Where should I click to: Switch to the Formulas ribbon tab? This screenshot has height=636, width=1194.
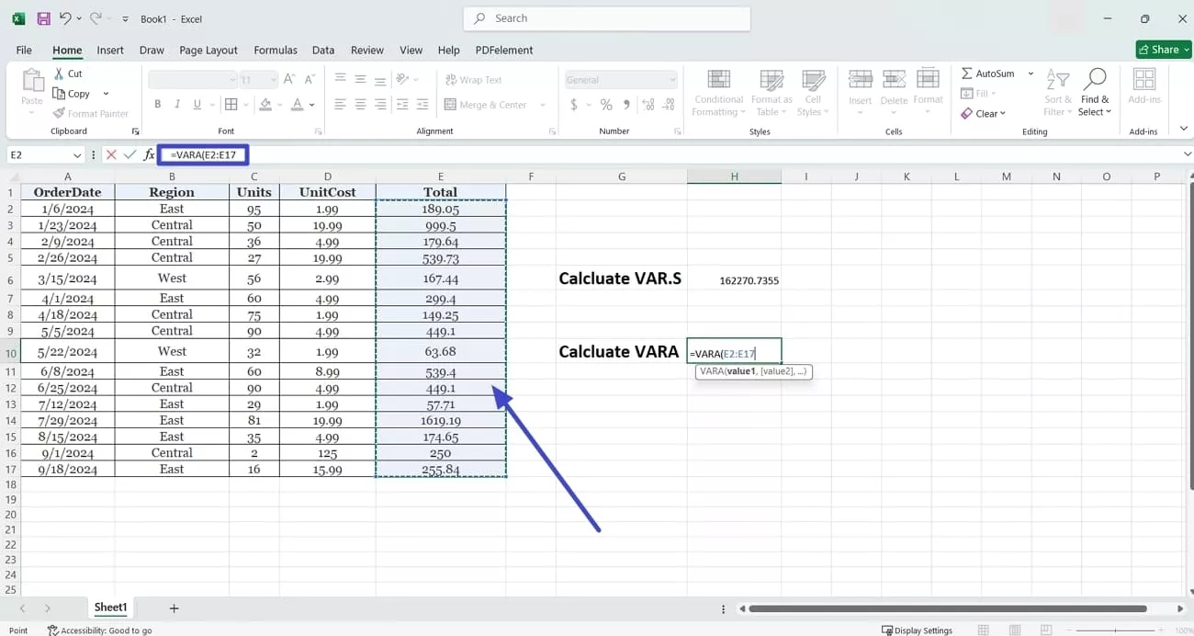point(276,50)
